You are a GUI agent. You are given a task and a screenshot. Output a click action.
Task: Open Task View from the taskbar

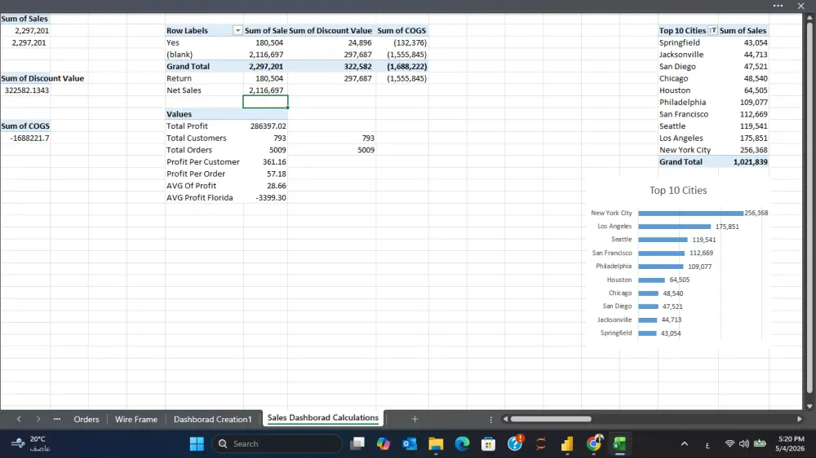pyautogui.click(x=357, y=444)
